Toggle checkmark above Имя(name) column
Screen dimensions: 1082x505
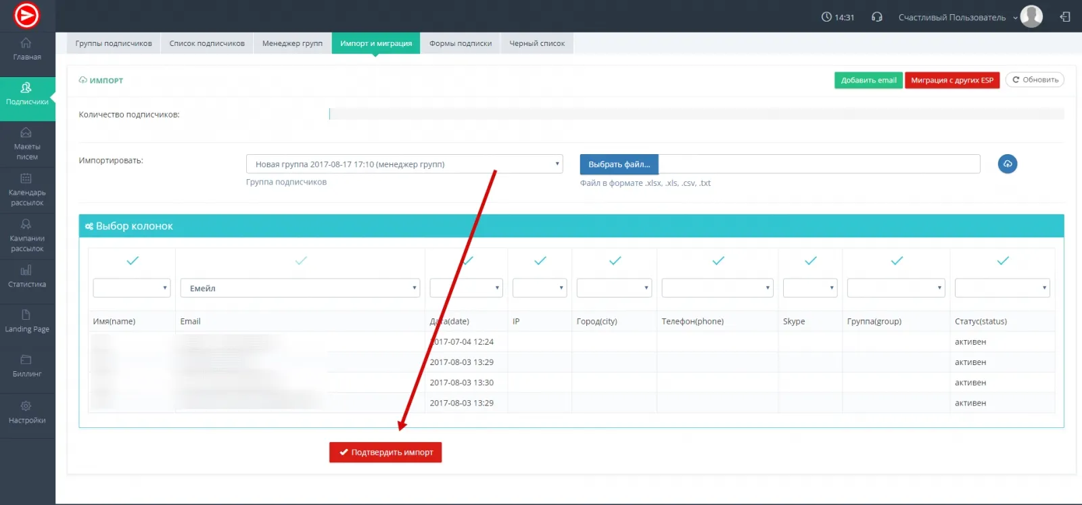click(133, 260)
